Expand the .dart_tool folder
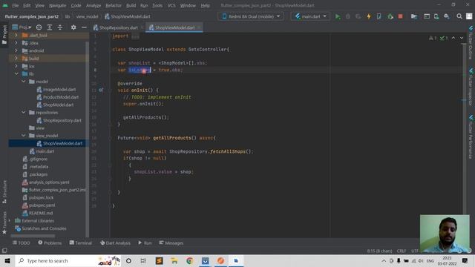 [x=16, y=35]
